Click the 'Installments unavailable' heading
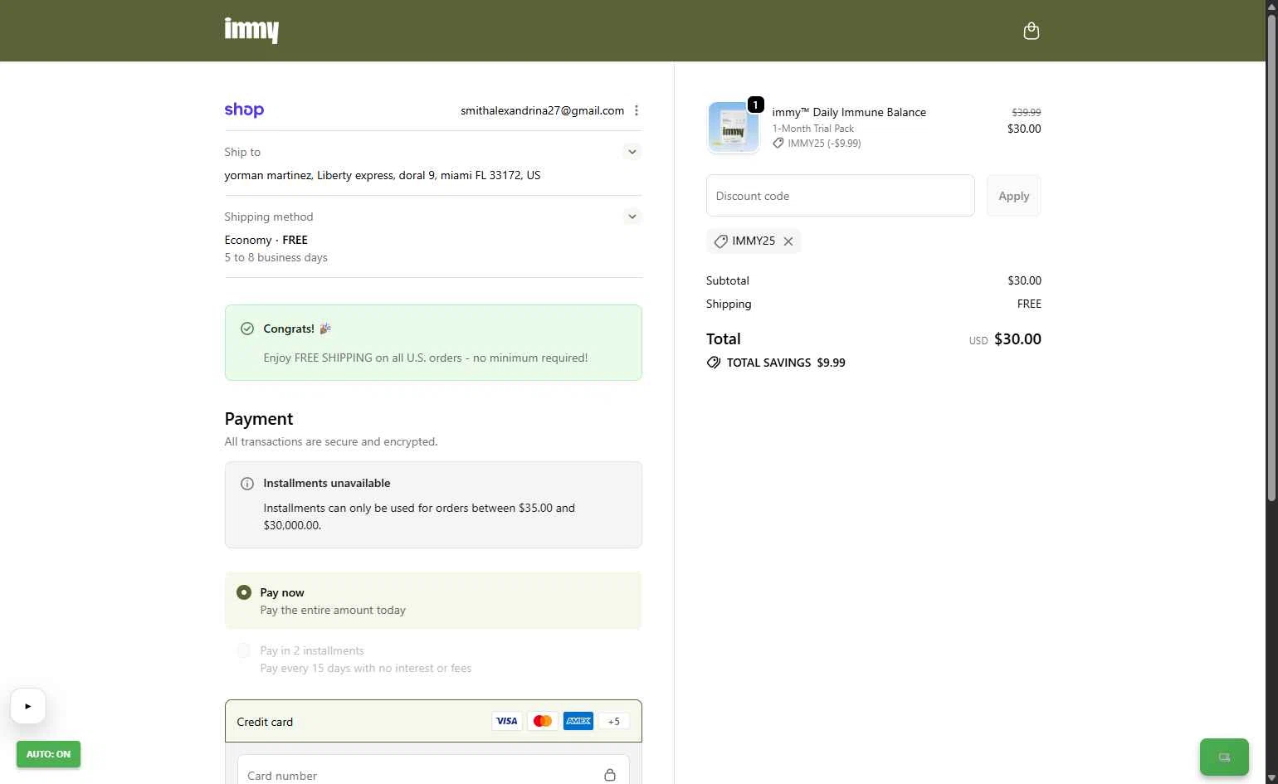1278x784 pixels. tap(327, 483)
